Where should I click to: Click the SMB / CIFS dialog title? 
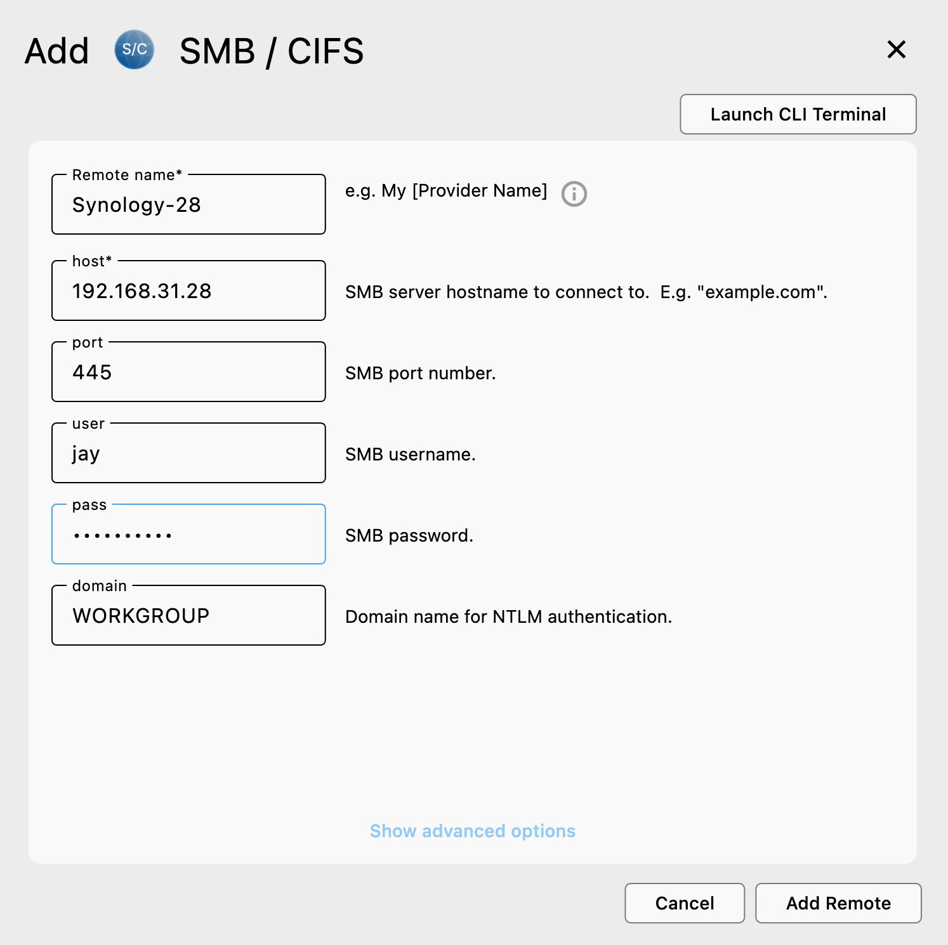pyautogui.click(x=272, y=51)
